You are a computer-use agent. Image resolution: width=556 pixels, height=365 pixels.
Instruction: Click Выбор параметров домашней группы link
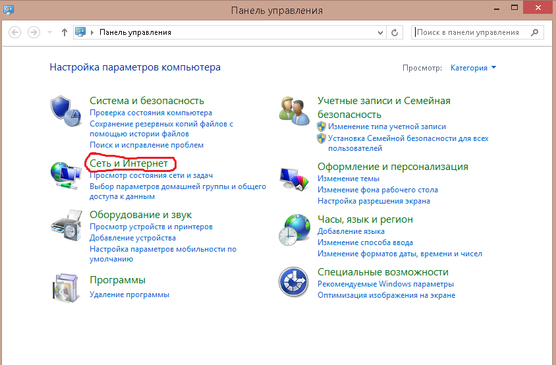click(x=178, y=191)
